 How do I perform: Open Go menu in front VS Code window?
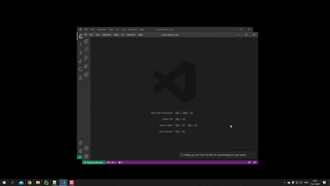[x=123, y=35]
